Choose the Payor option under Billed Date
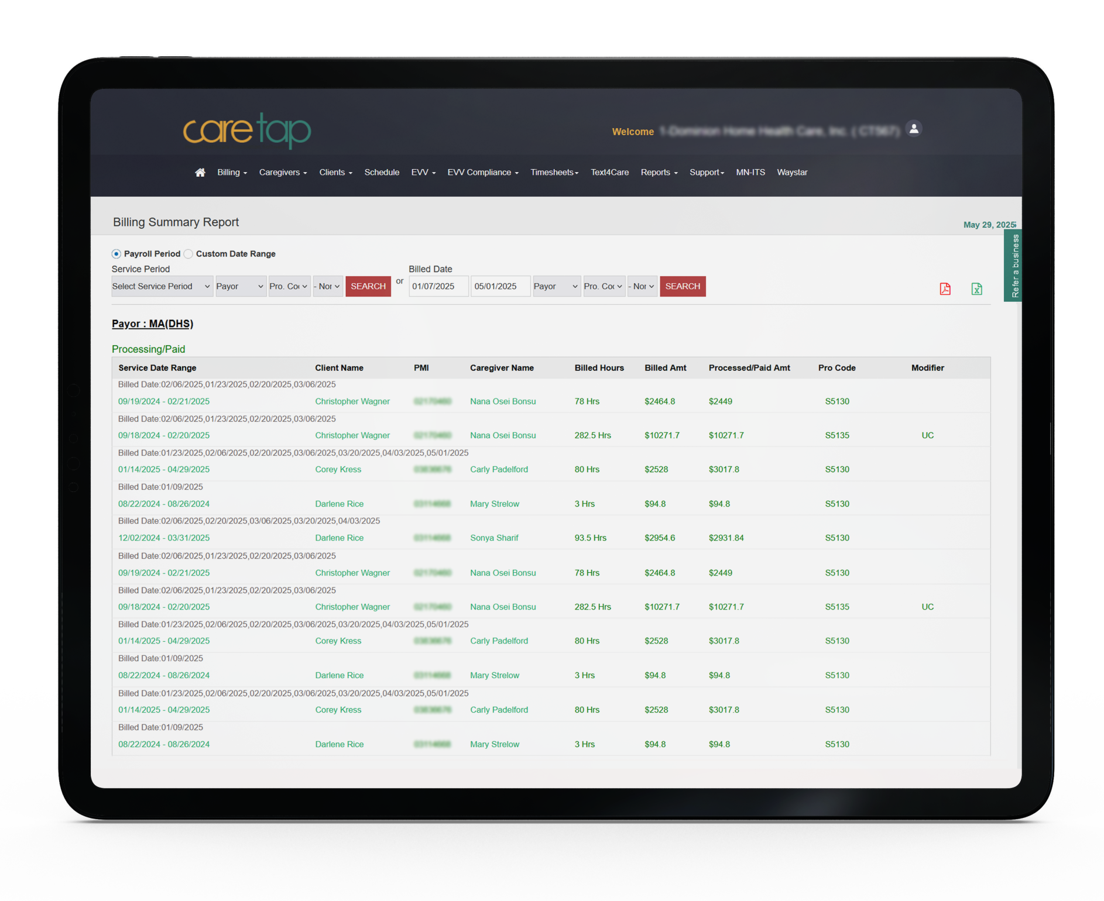 556,286
